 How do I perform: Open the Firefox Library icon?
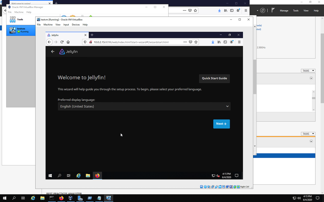point(219,42)
